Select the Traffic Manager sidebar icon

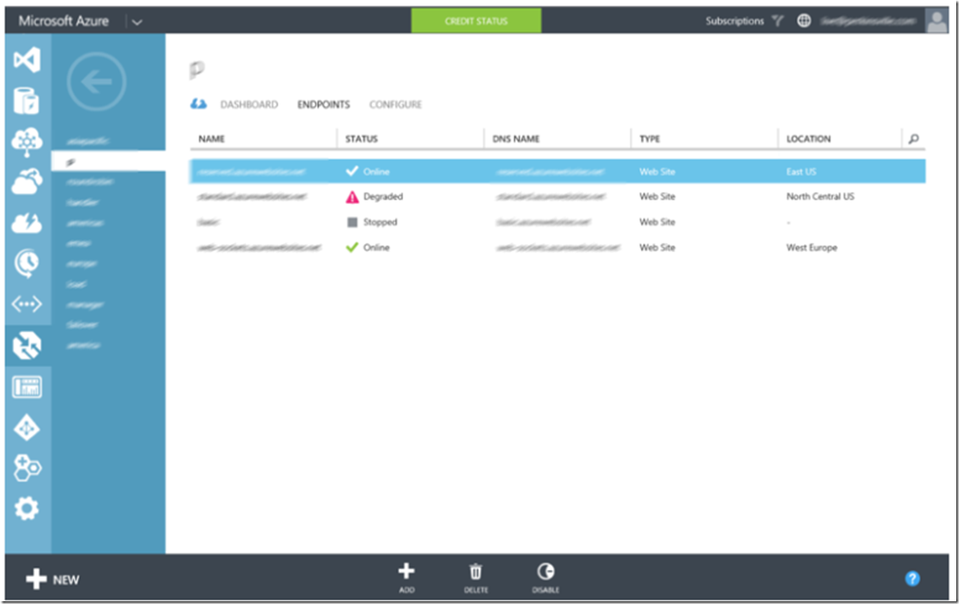click(27, 346)
